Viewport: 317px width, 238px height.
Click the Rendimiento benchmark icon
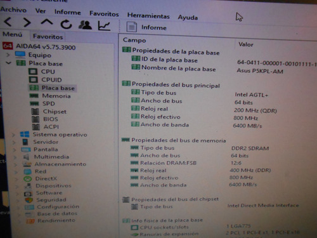30,221
